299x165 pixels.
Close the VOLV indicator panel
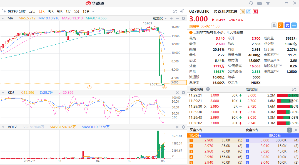(x=177, y=127)
